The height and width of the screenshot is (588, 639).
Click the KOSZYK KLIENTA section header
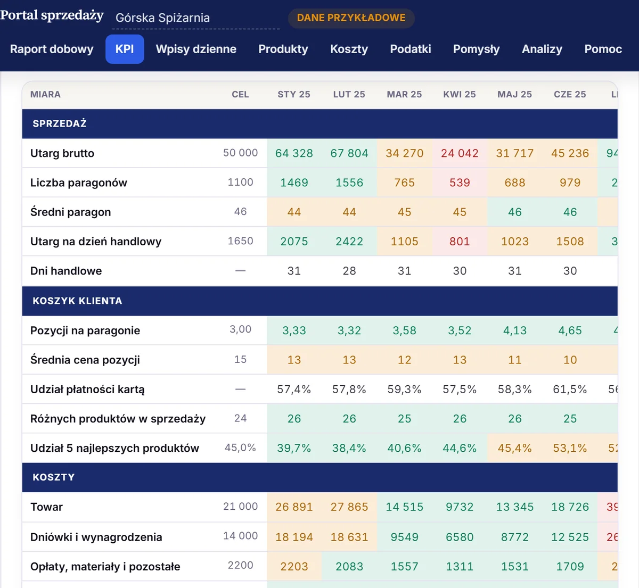(319, 301)
